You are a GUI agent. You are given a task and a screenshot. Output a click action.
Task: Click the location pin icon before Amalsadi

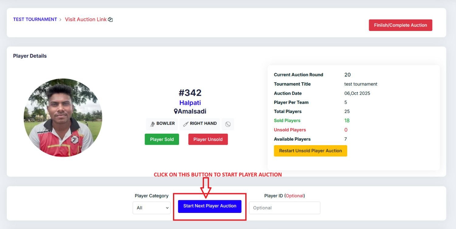(x=175, y=111)
